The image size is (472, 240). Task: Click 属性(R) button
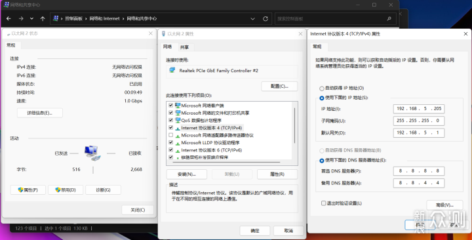coord(277,174)
